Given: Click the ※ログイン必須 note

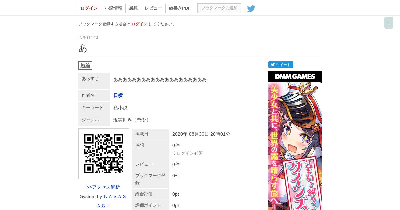Looking at the screenshot, I should click(187, 153).
